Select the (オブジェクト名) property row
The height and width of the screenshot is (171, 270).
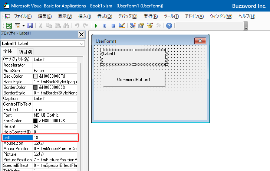pos(40,59)
